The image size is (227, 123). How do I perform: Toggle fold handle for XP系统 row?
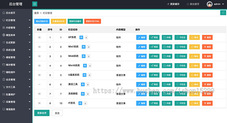point(39,37)
